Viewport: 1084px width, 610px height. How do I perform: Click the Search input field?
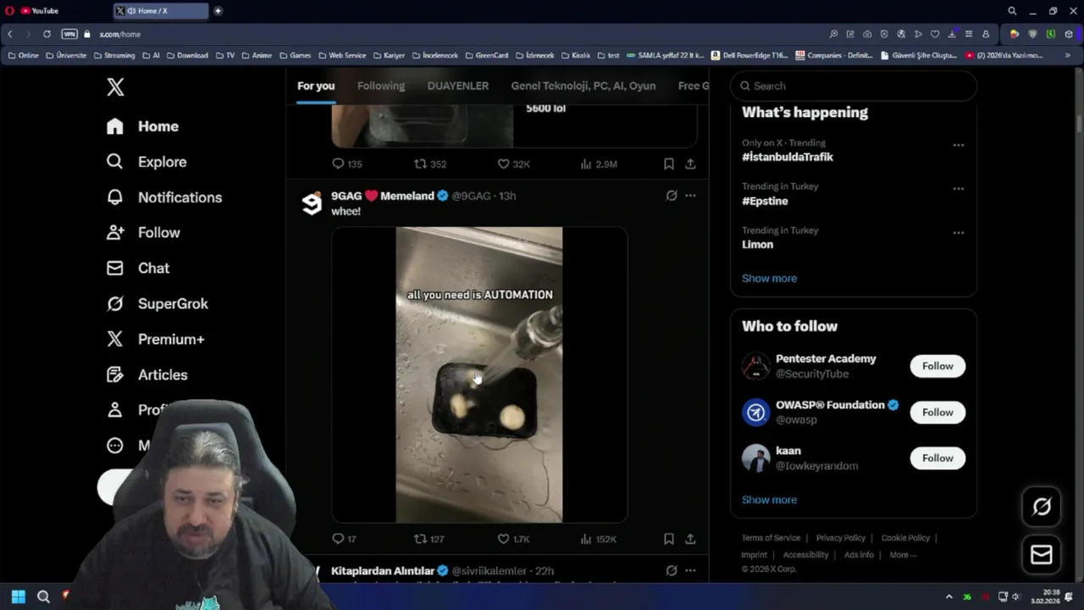click(x=854, y=86)
